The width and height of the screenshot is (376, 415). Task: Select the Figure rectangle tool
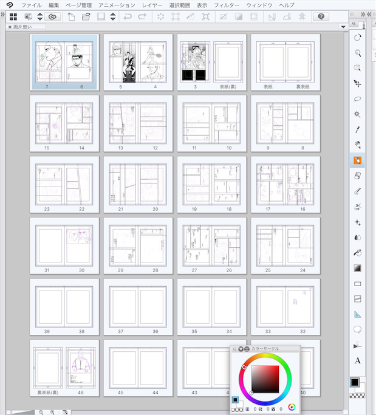pos(357,284)
